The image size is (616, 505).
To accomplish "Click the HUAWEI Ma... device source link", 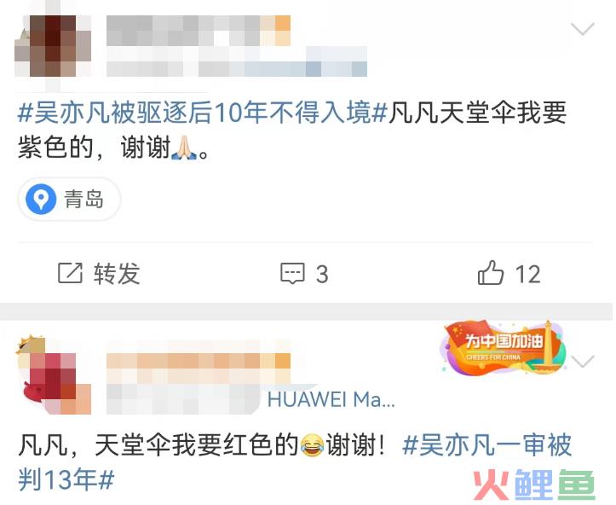I will pos(331,400).
